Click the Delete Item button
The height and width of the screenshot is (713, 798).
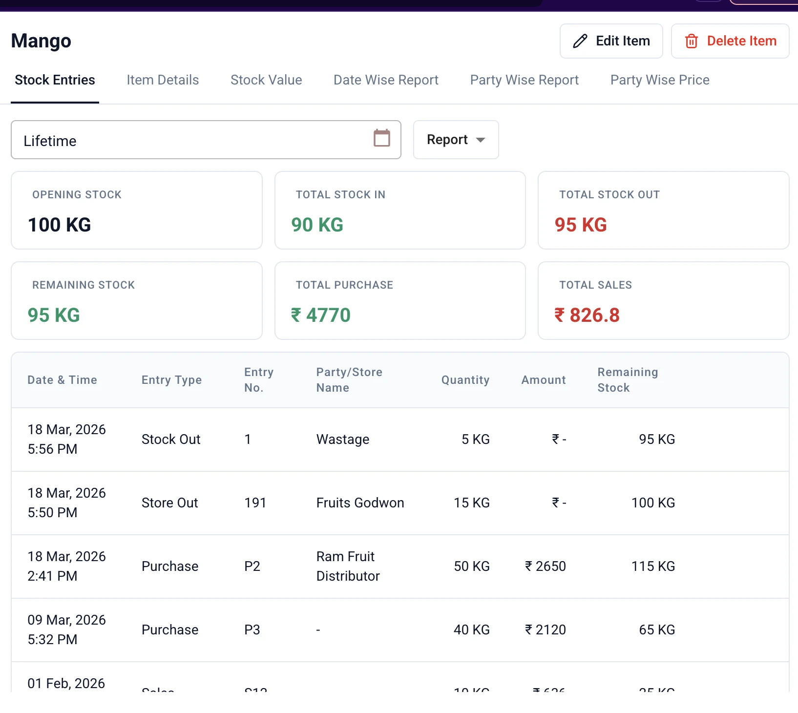click(730, 41)
